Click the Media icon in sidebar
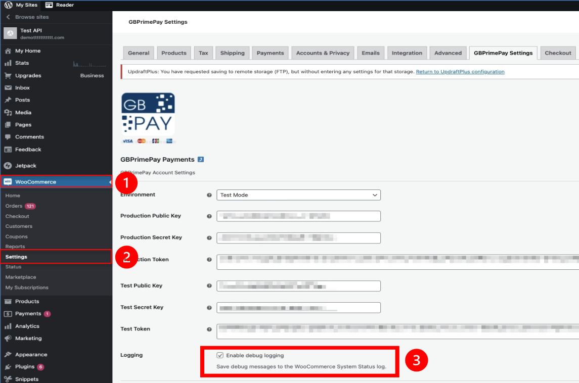 (x=8, y=113)
